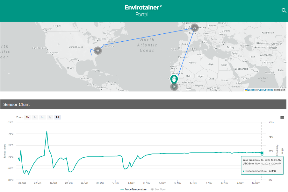This screenshot has height=192, width=288.
Task: Click the -80°C temperature axis label
Action: [11, 168]
